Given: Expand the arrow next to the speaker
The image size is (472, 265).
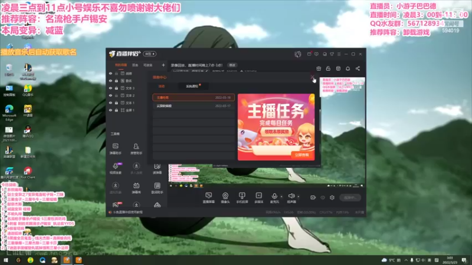Looking at the screenshot, I should click(299, 197).
